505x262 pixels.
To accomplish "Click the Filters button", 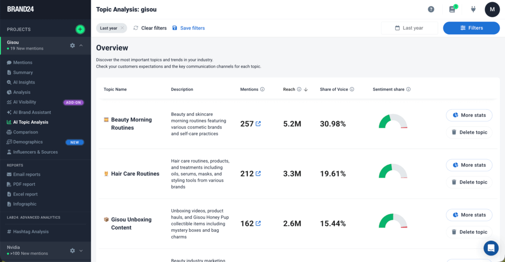I will [471, 28].
